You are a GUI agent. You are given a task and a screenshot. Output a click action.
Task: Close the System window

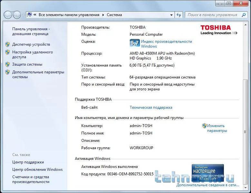point(241,3)
